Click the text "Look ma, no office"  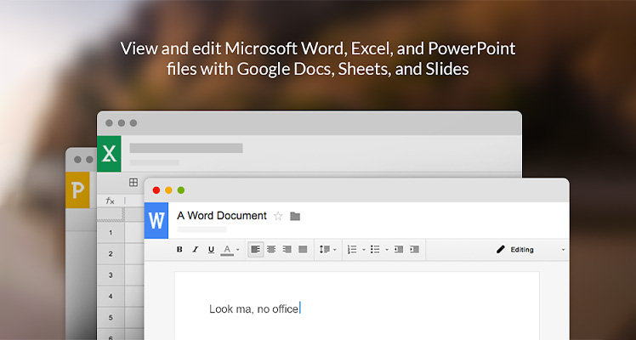pos(254,309)
